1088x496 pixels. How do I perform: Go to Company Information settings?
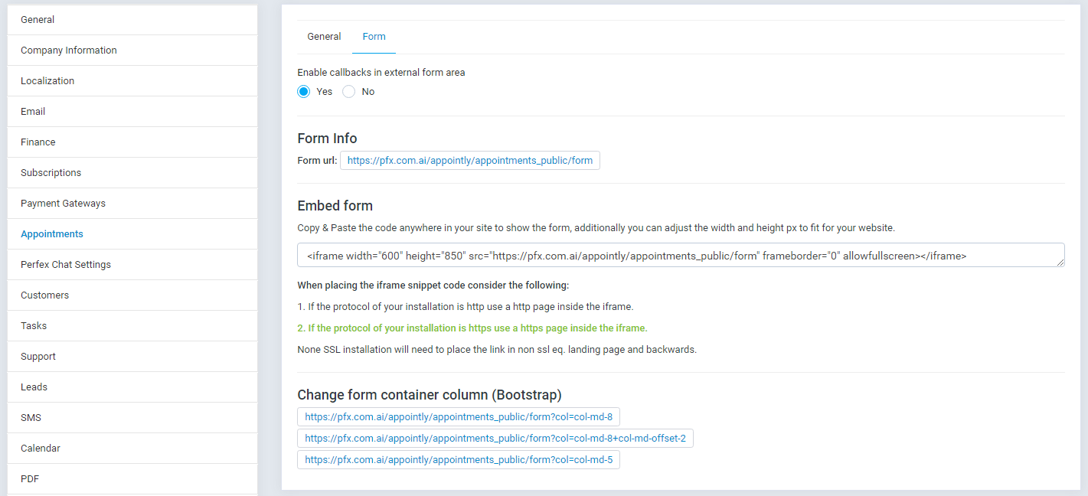click(x=69, y=50)
